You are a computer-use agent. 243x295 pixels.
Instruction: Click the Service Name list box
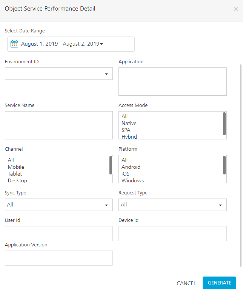coord(59,125)
